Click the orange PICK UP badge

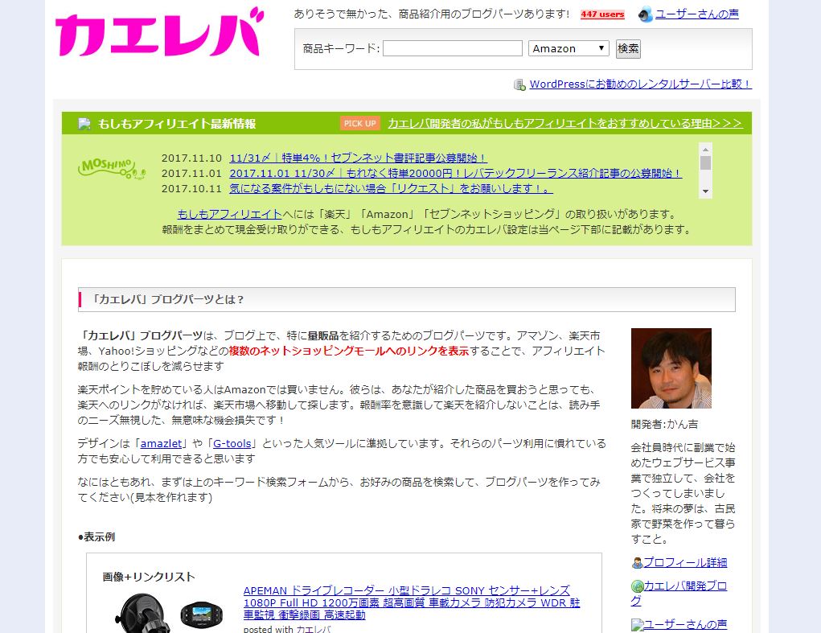click(x=359, y=123)
